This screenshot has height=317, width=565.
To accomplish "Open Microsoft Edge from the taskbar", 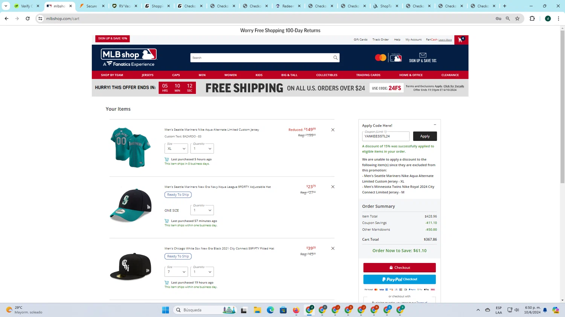I will [x=270, y=310].
